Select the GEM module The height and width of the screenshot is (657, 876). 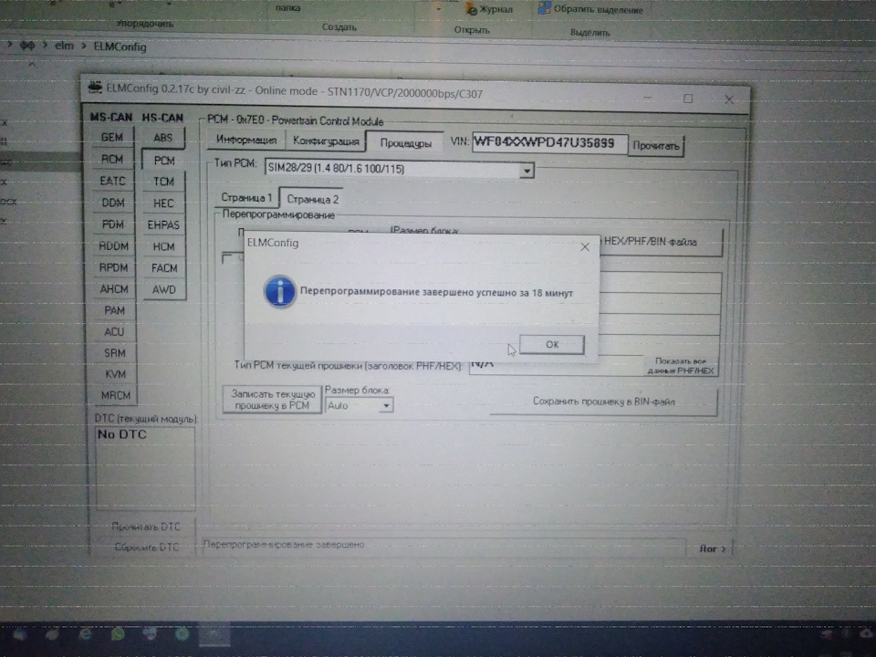pyautogui.click(x=112, y=137)
